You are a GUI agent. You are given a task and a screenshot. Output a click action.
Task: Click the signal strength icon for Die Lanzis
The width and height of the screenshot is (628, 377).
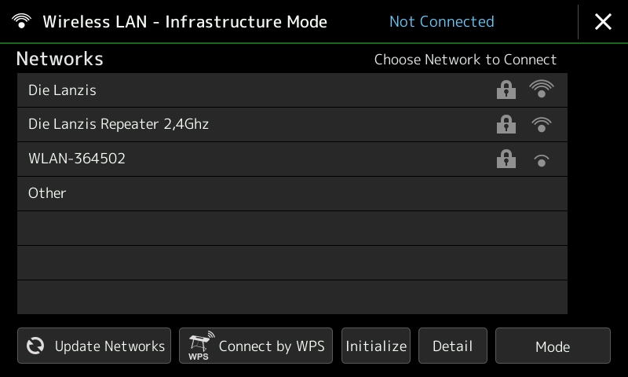click(x=541, y=89)
